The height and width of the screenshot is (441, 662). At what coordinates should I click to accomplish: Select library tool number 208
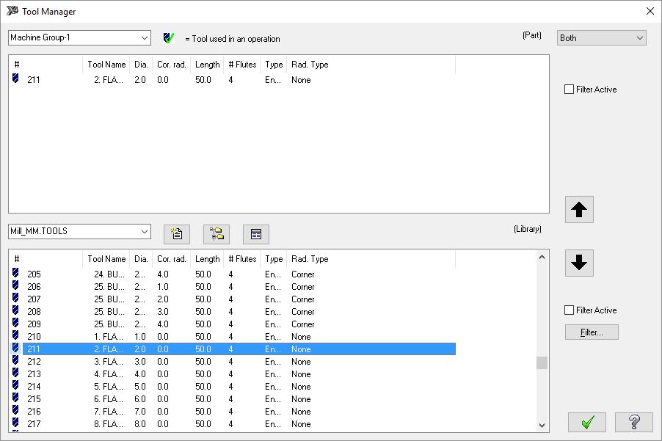(x=34, y=312)
